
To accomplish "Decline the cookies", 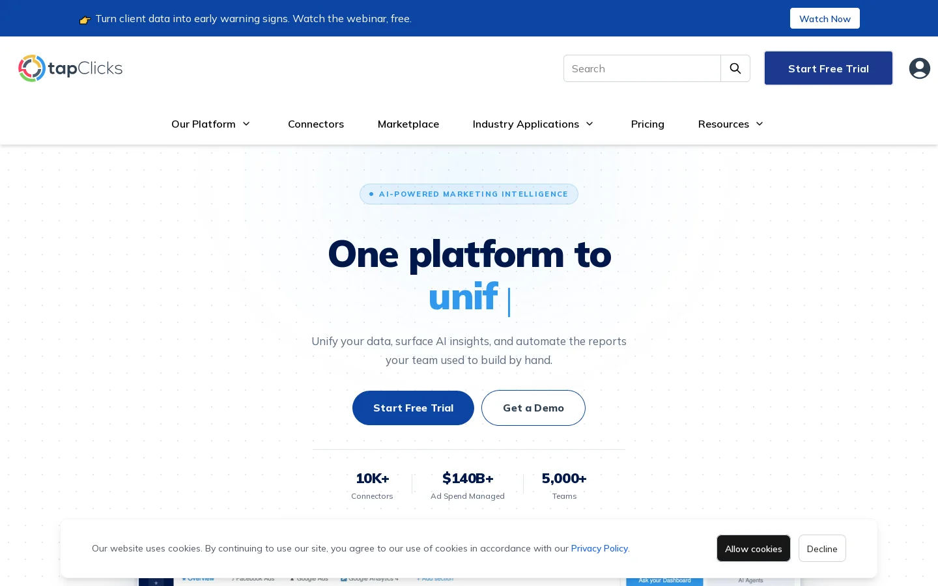I will click(x=822, y=548).
